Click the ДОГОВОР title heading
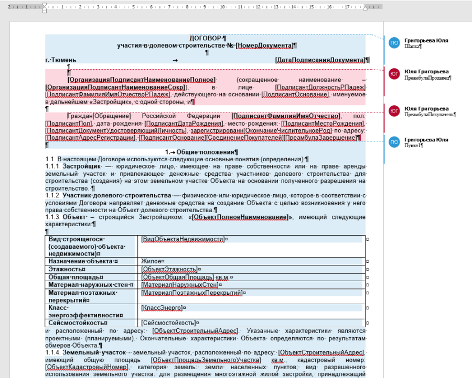This screenshot has height=378, width=472. pos(206,38)
